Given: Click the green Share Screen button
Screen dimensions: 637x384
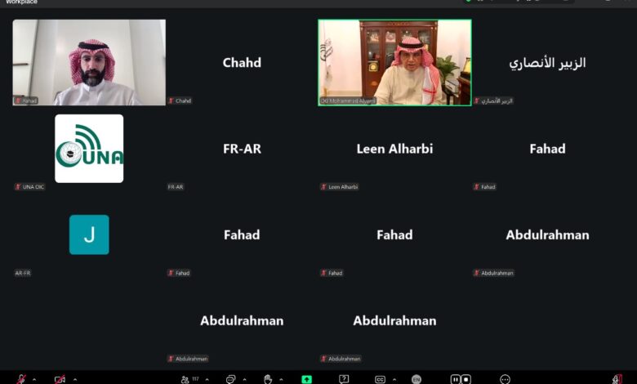Looking at the screenshot, I should (x=307, y=380).
